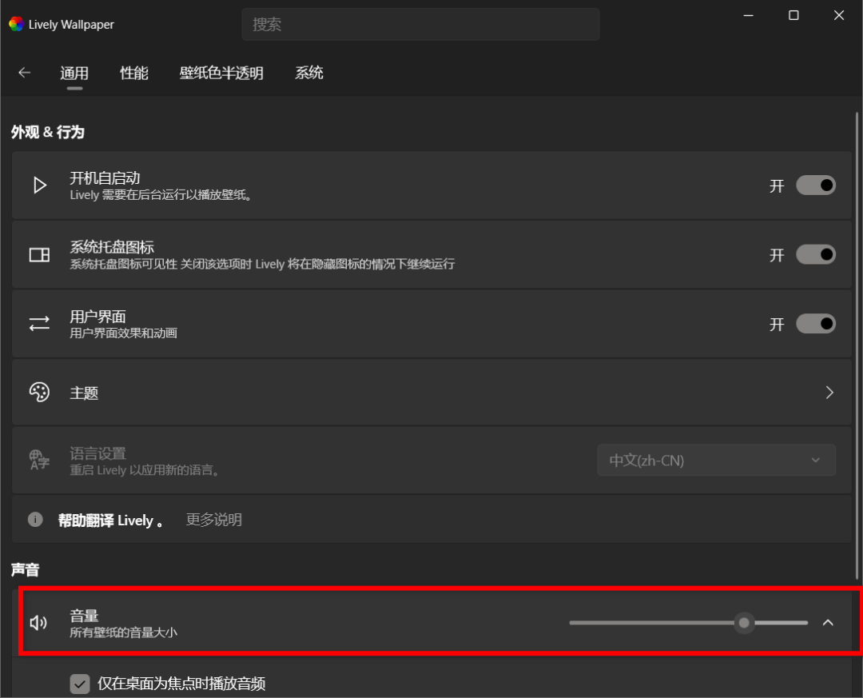Click the vertical scrollbar on the right
This screenshot has width=863, height=698.
[857, 345]
